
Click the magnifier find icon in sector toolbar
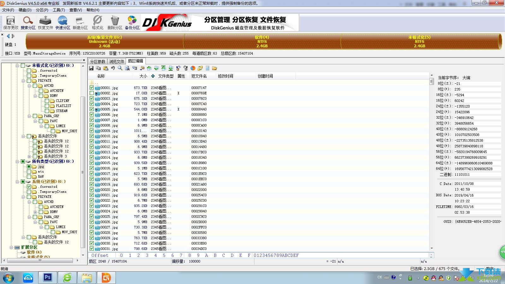pyautogui.click(x=120, y=68)
